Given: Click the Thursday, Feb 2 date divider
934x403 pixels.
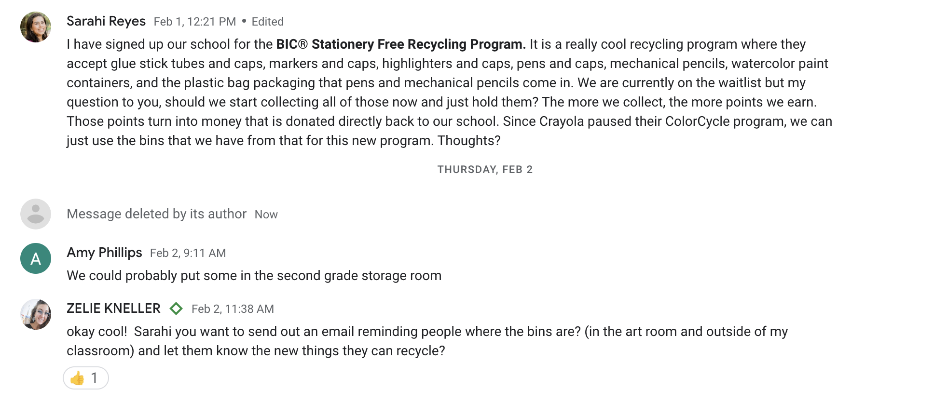Looking at the screenshot, I should tap(484, 170).
